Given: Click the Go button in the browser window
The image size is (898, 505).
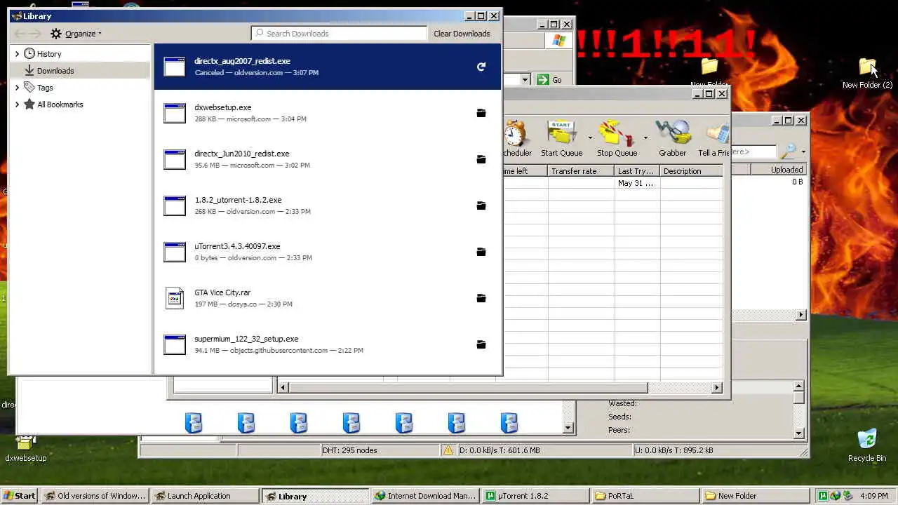Looking at the screenshot, I should 549,80.
